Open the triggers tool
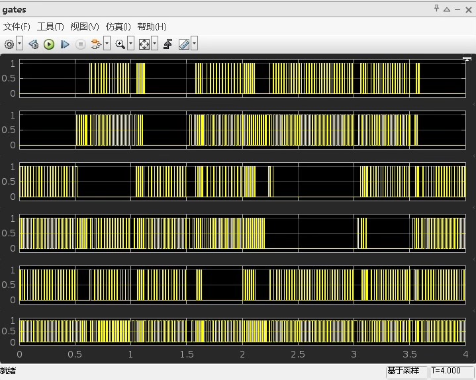 (x=168, y=44)
